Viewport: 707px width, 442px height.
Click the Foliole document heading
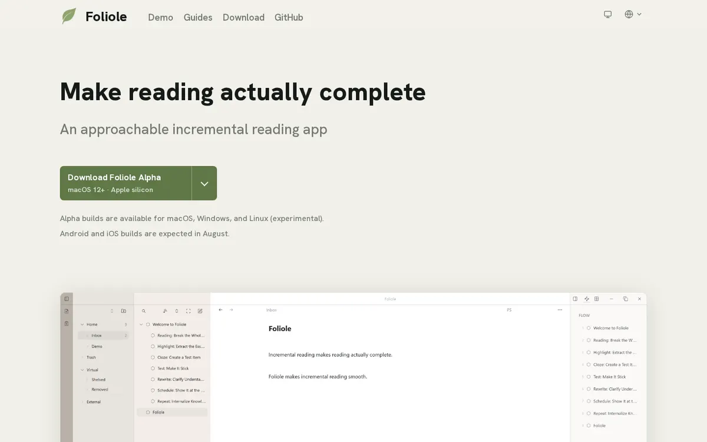point(280,329)
